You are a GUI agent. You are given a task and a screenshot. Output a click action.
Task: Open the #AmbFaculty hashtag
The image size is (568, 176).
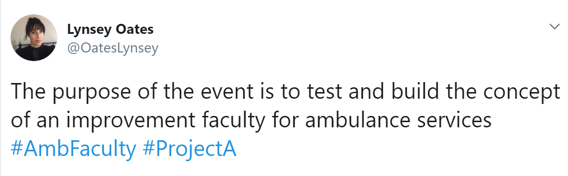pyautogui.click(x=73, y=148)
